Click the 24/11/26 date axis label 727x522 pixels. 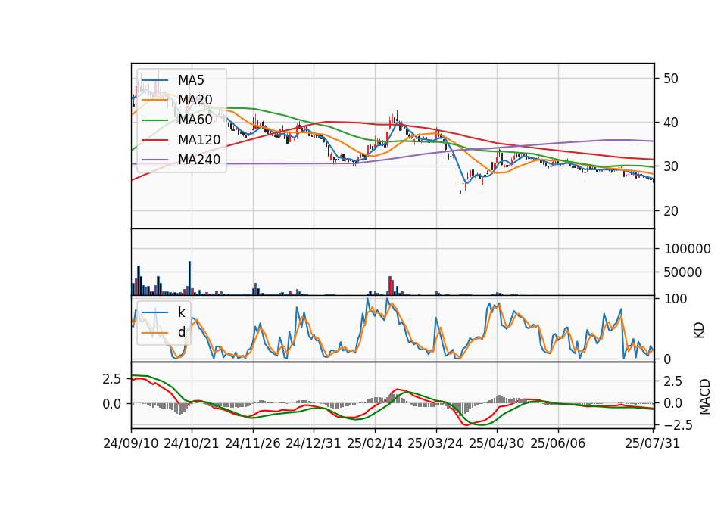click(x=253, y=443)
